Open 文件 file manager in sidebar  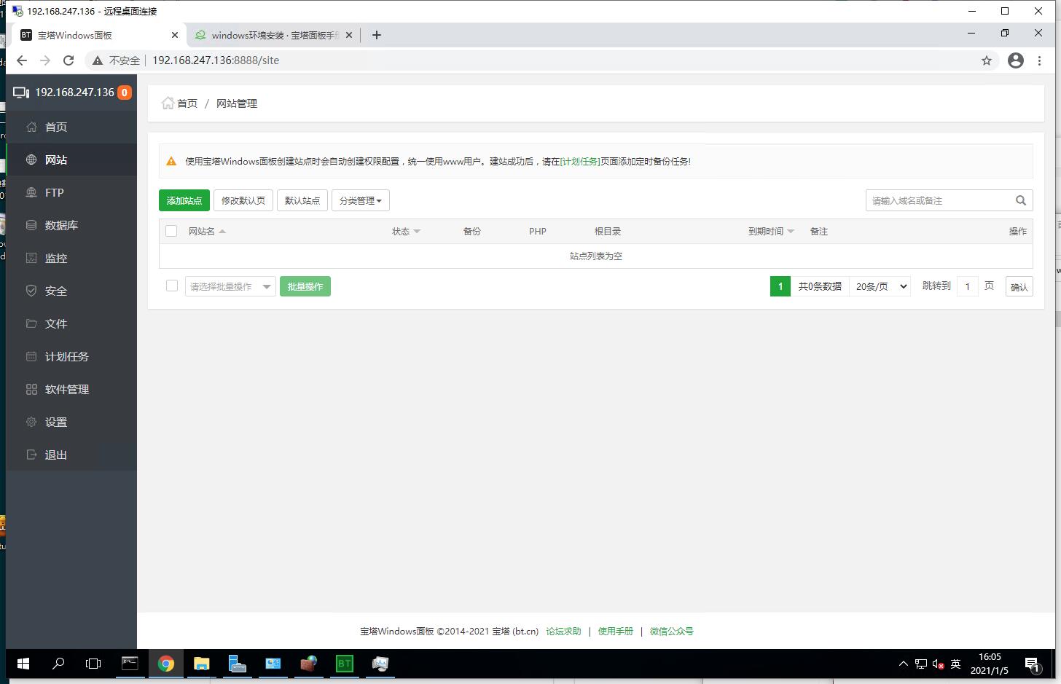tap(71, 323)
